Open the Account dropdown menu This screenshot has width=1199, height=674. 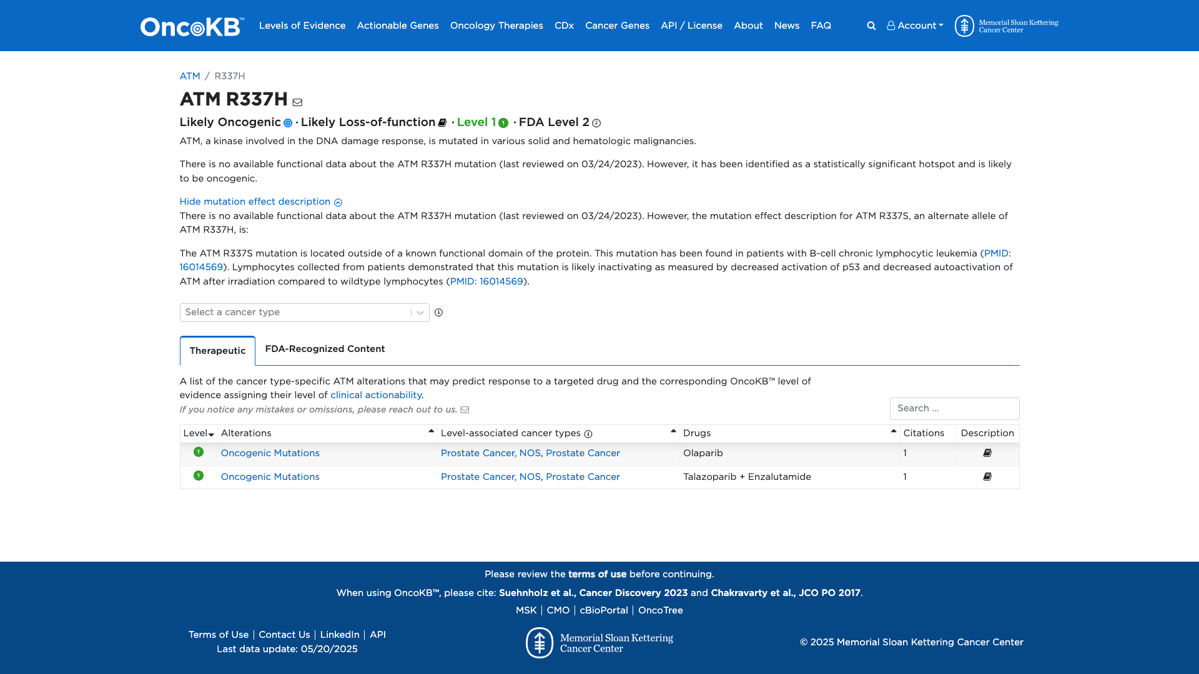click(915, 26)
